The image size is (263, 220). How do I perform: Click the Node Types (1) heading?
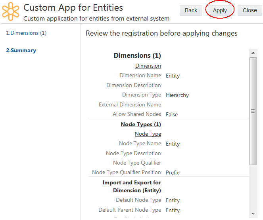pyautogui.click(x=141, y=124)
